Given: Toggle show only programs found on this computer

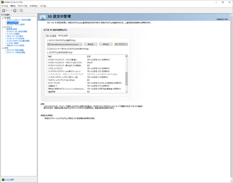Looking at the screenshot, I should (48, 49).
